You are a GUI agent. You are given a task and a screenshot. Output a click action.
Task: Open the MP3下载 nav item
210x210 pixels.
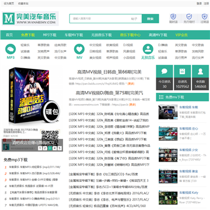coord(50,35)
